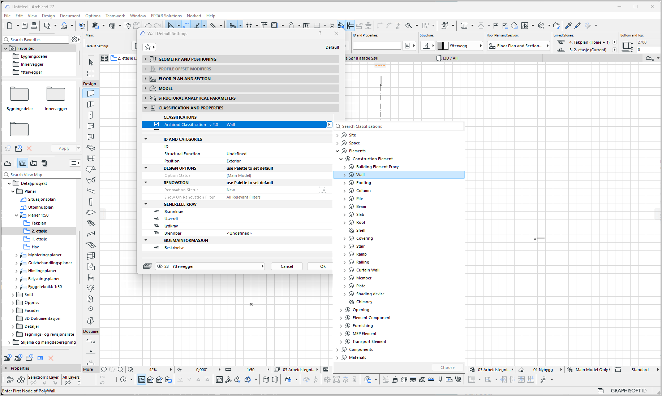Expand the Footing classification branch
Screen dimensions: 662x396
344,183
